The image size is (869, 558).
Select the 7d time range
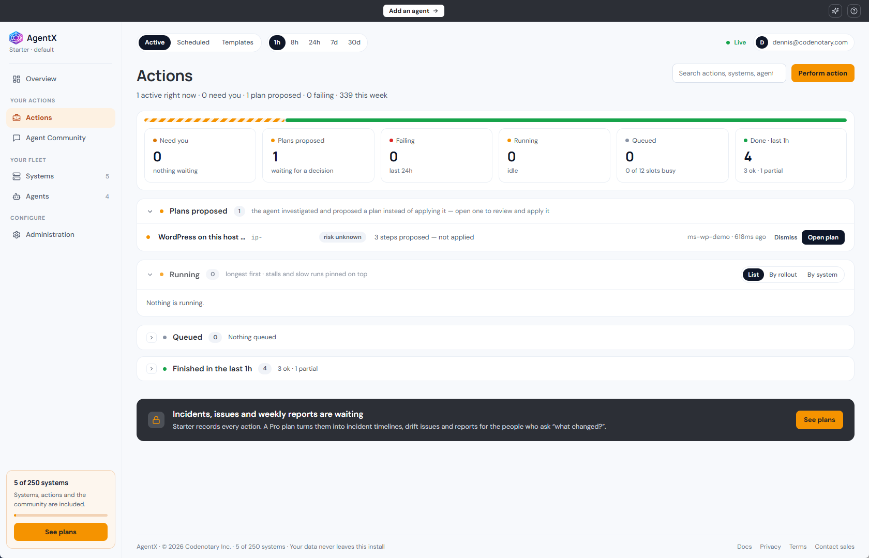(334, 42)
